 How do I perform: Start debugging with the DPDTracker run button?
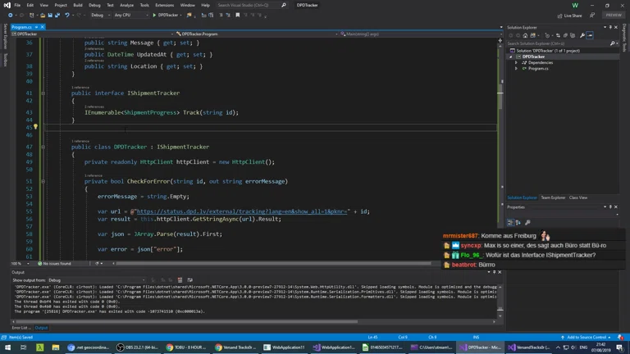[x=164, y=15]
